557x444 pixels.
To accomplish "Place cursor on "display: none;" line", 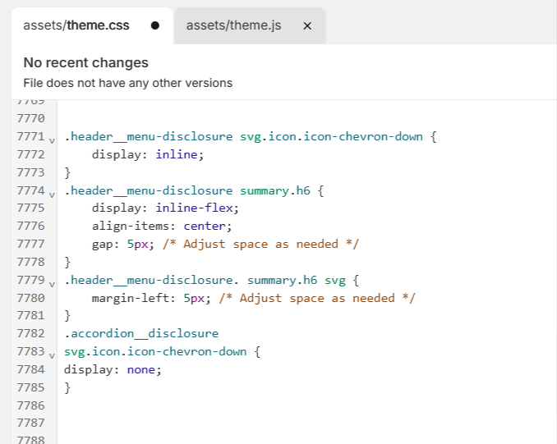I will coord(113,369).
